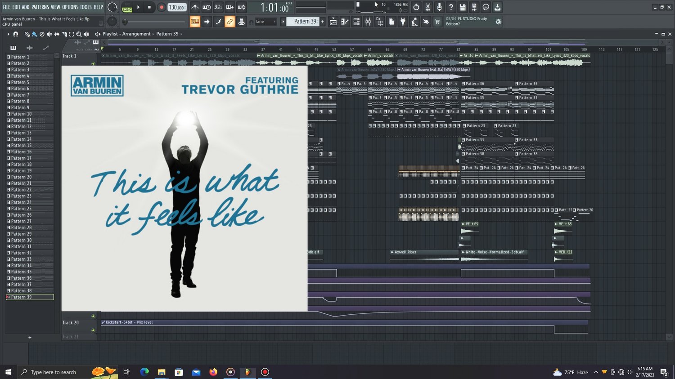Image resolution: width=675 pixels, height=379 pixels.
Task: Open the plugin database plug icon
Action: point(403,22)
